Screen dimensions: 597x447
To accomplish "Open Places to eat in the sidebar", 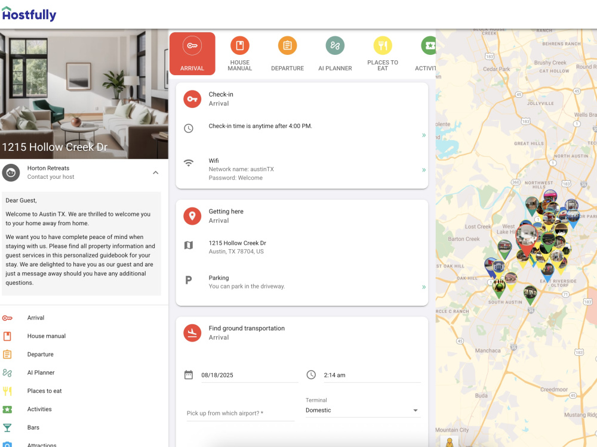I will (x=45, y=391).
